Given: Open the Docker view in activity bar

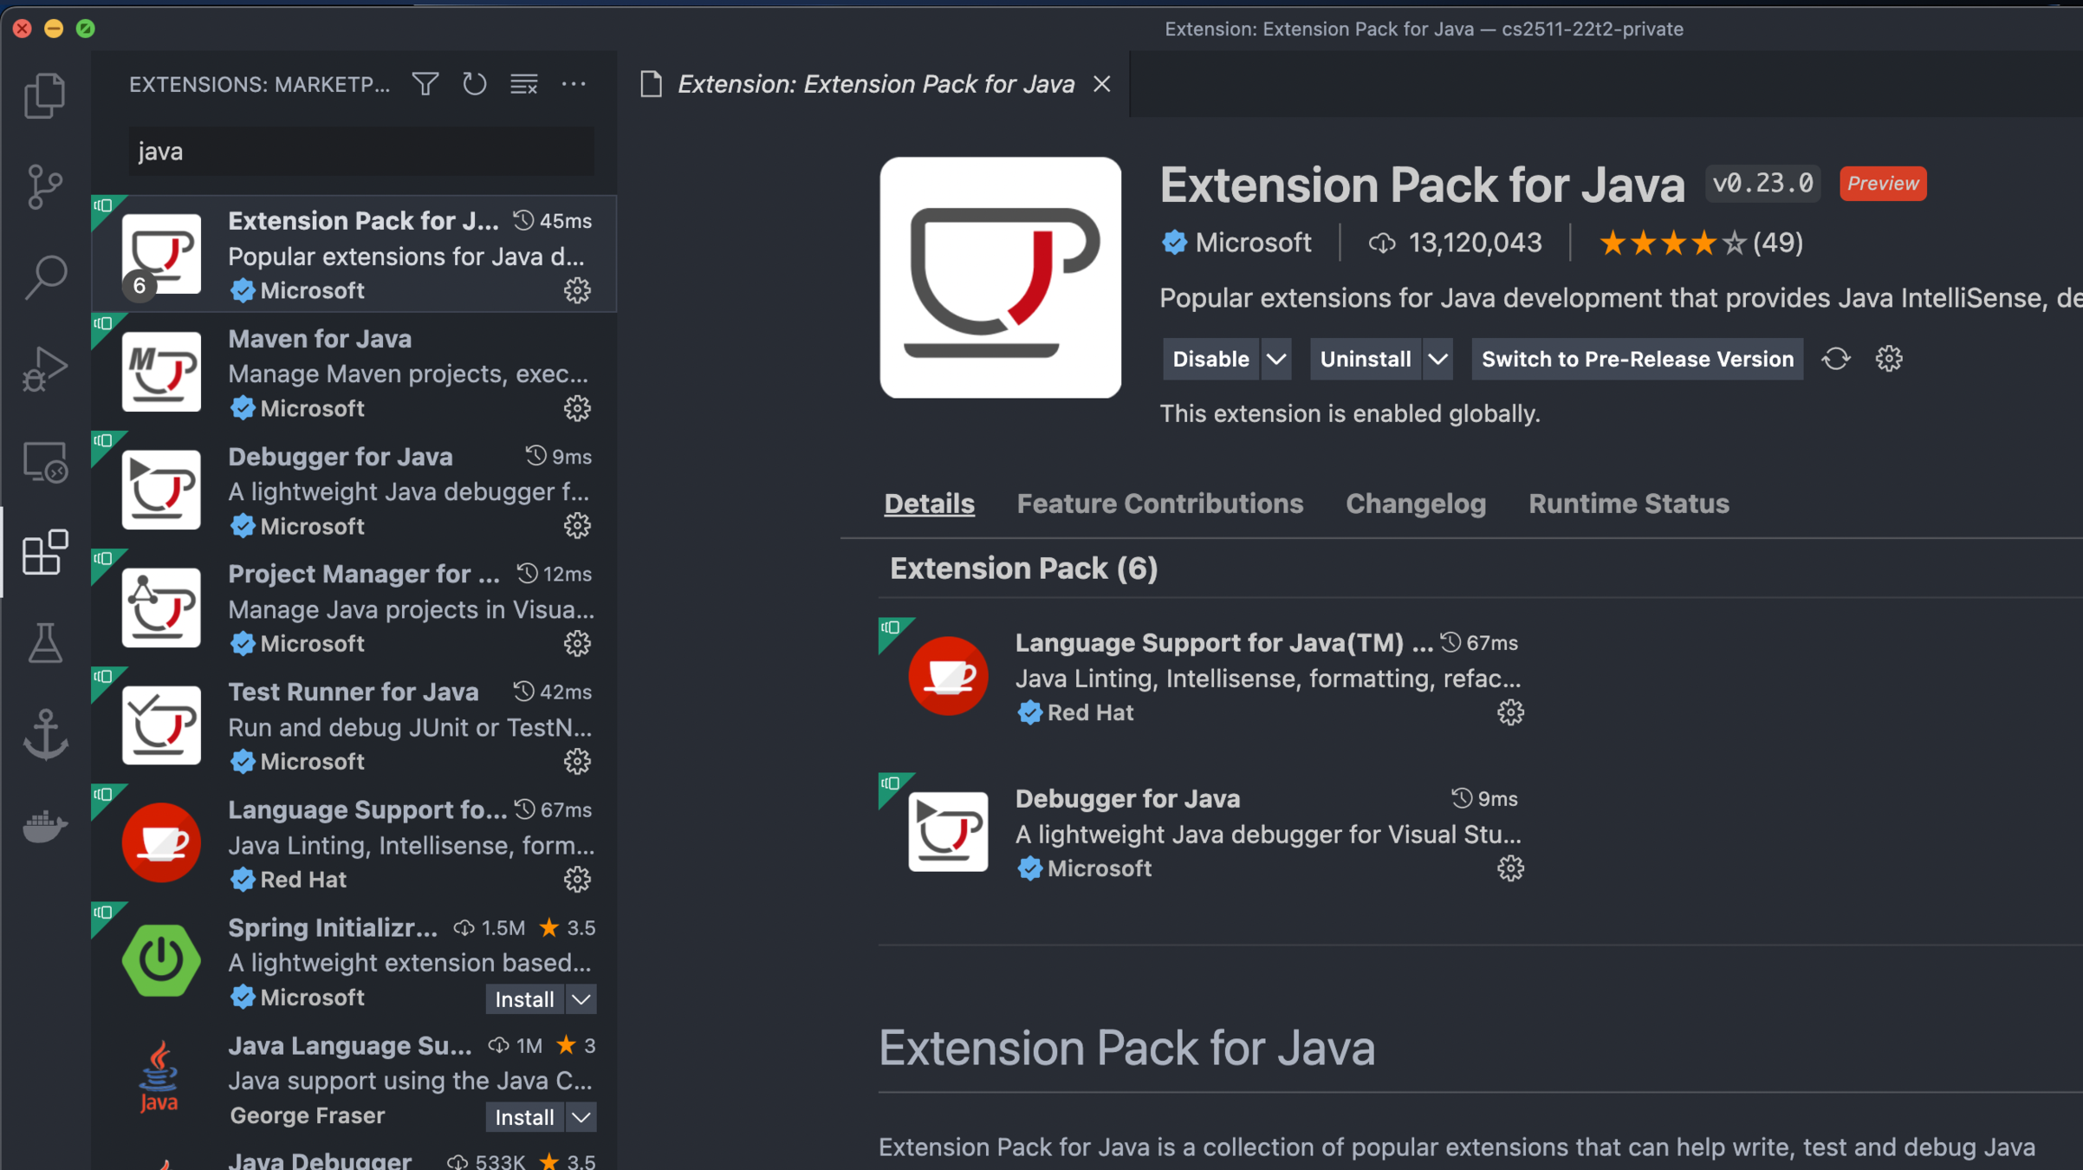Looking at the screenshot, I should click(45, 826).
